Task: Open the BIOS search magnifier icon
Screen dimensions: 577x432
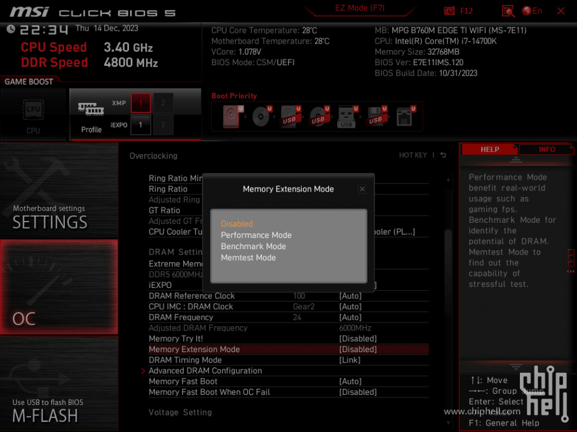Action: 508,11
